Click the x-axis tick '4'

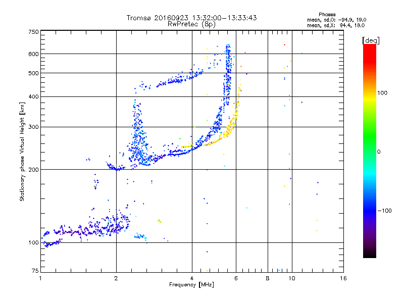click(192, 278)
